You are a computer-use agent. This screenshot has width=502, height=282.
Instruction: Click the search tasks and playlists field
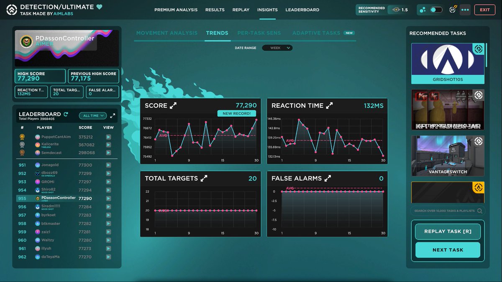pyautogui.click(x=448, y=211)
